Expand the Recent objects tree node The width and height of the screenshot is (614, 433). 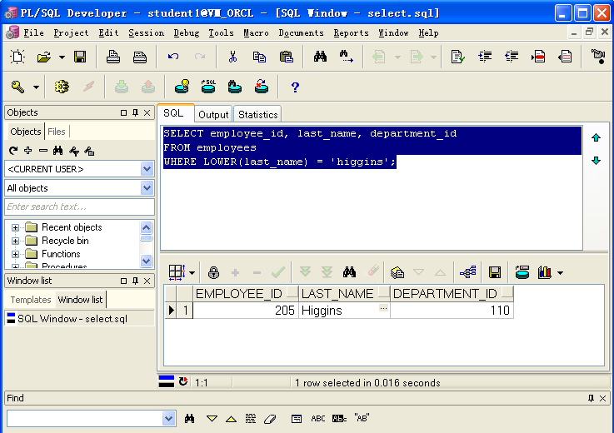pos(15,227)
